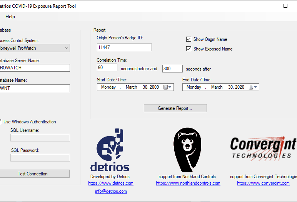Click the Northland Controls bear logo
This screenshot has height=202, width=297.
187,150
